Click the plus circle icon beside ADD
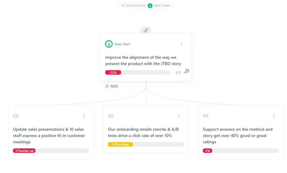287x173 pixels. click(107, 86)
